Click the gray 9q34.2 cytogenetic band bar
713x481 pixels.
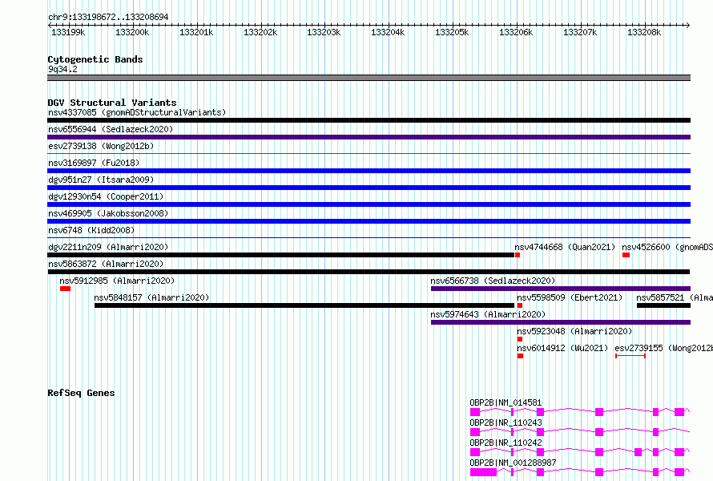coord(369,78)
